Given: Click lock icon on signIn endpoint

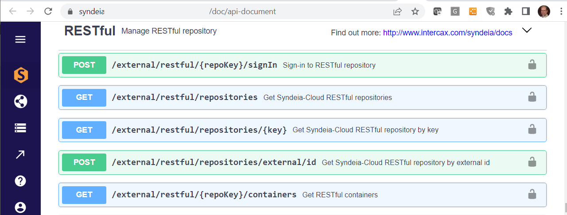Looking at the screenshot, I should pyautogui.click(x=532, y=65).
